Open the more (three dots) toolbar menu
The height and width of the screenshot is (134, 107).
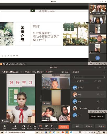57,126
